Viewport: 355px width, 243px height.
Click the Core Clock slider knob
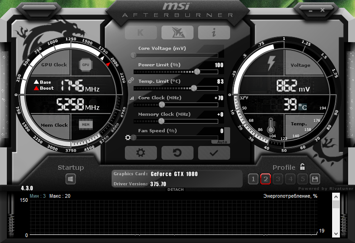pyautogui.click(x=161, y=105)
